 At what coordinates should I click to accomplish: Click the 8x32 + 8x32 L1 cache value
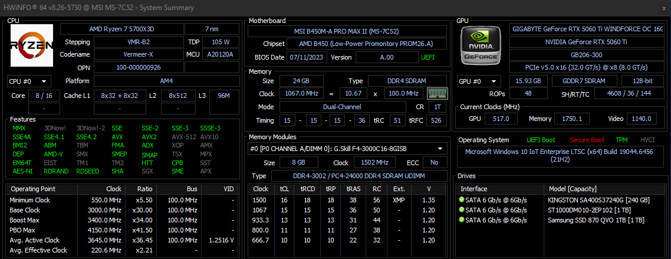pos(119,96)
